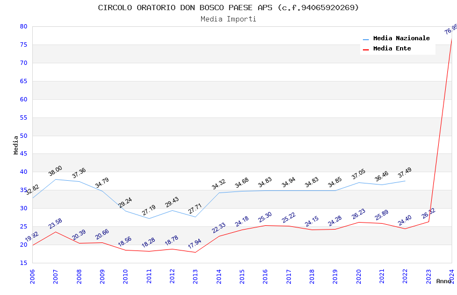
Task: Click the 2019 x-axis year label
Action: click(x=335, y=276)
